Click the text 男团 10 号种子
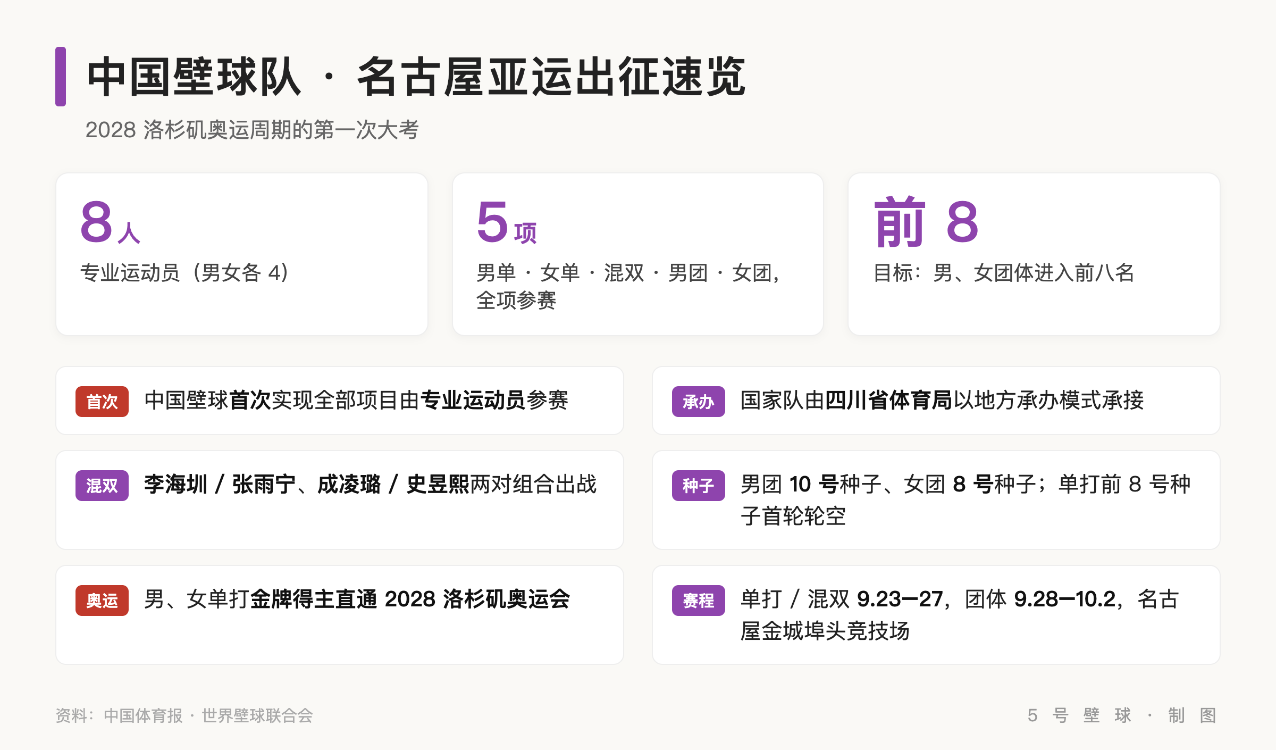 (811, 485)
